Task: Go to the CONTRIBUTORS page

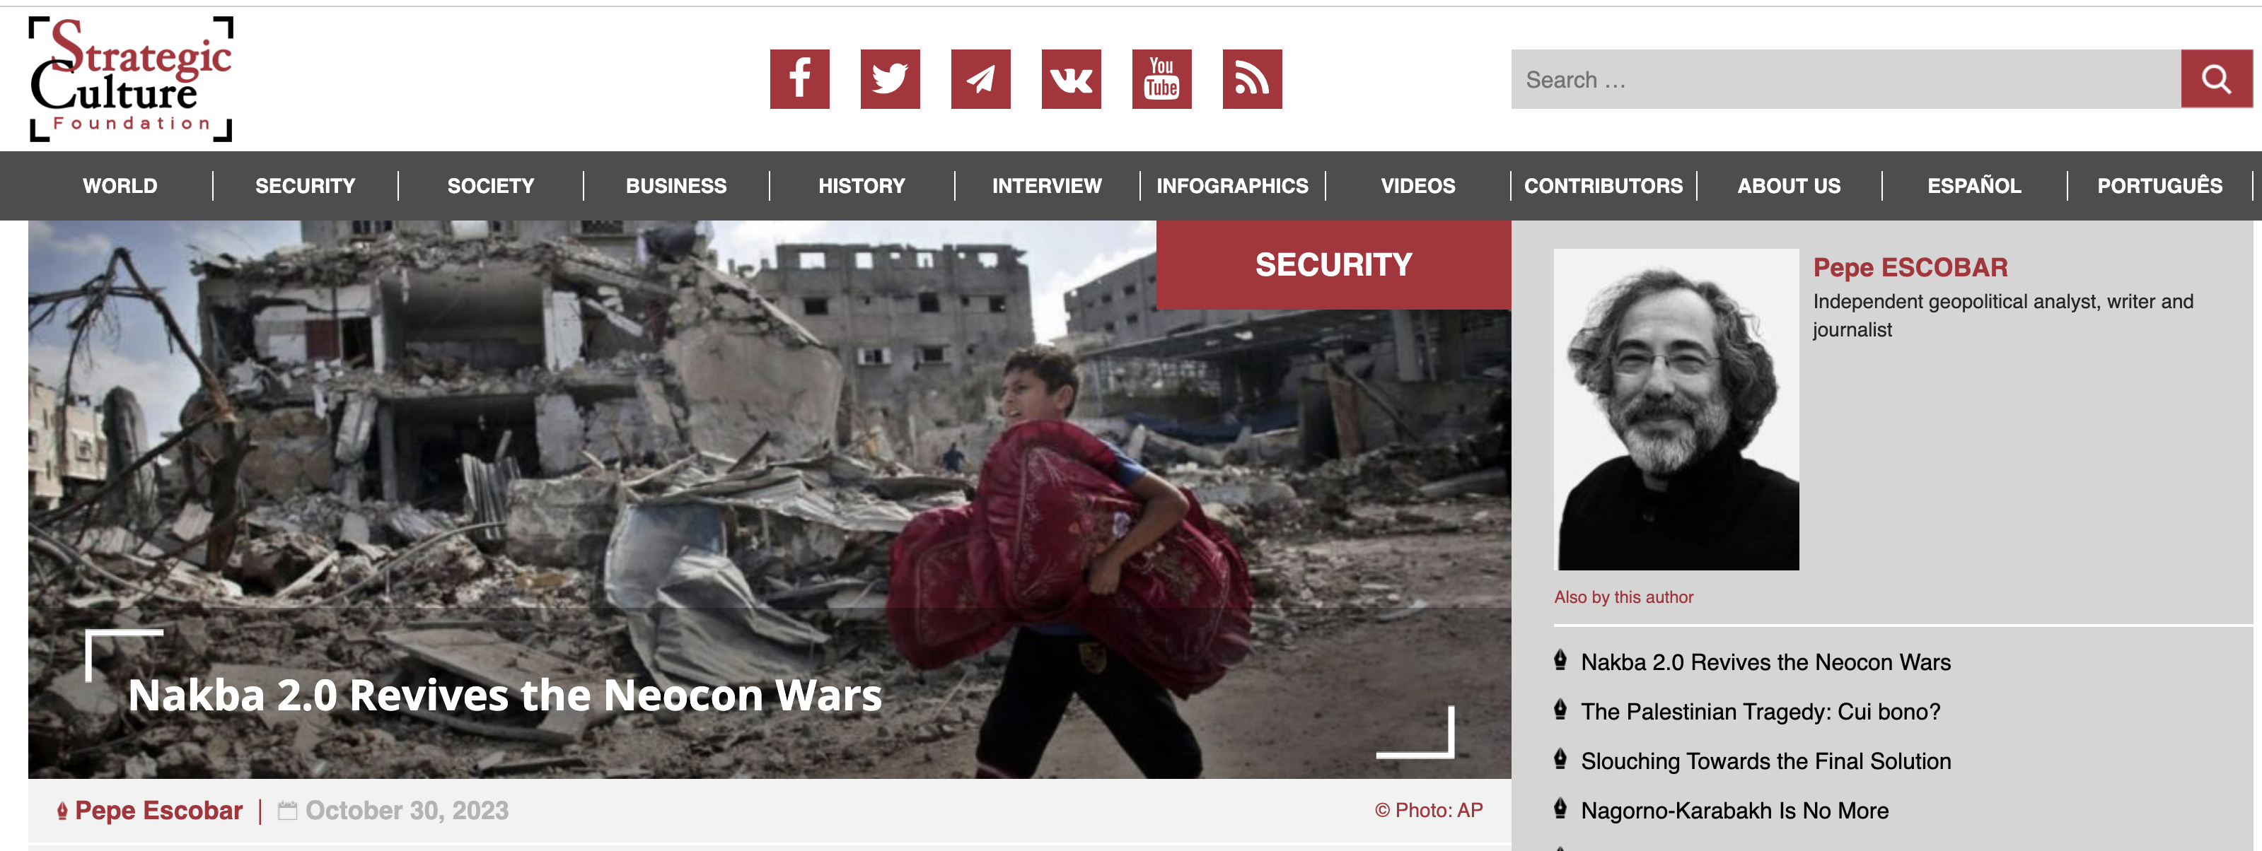Action: coord(1603,186)
